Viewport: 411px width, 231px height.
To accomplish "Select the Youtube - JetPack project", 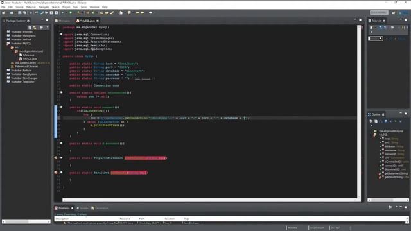I will tap(21, 40).
